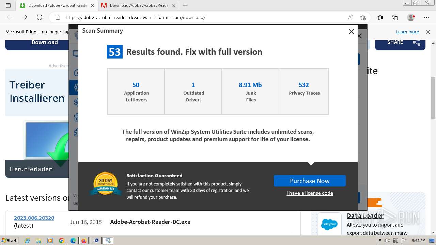Image resolution: width=436 pixels, height=245 pixels.
Task: Open the 'I have a license code' link
Action: click(x=310, y=193)
